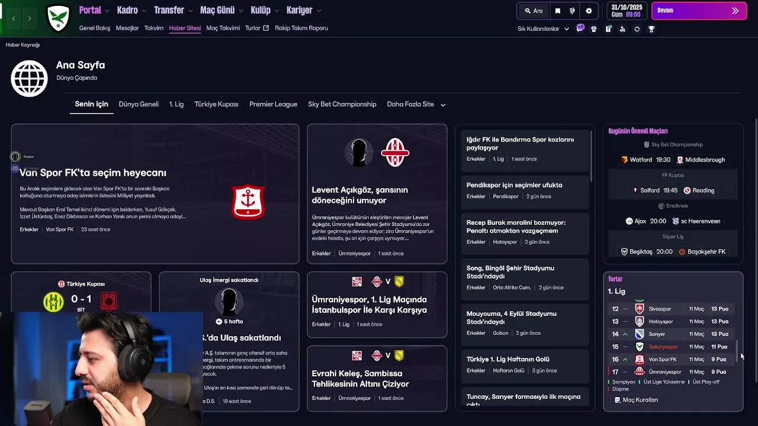Image resolution: width=758 pixels, height=426 pixels.
Task: Click the clipboard shortcut icon
Action: pos(608,29)
